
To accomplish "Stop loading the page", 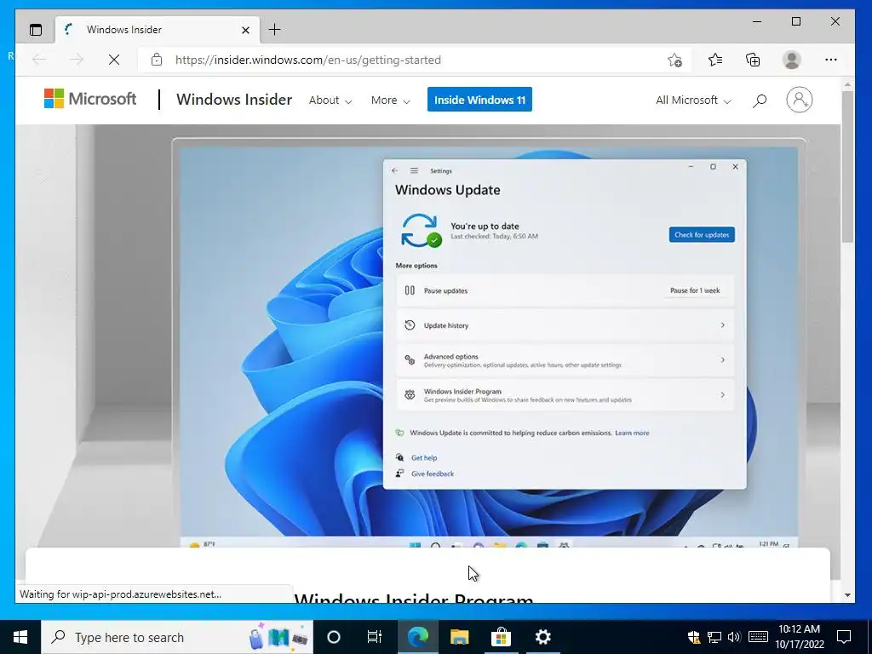I will pyautogui.click(x=114, y=60).
